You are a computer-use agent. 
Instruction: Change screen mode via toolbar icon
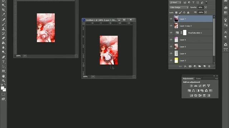[3, 99]
